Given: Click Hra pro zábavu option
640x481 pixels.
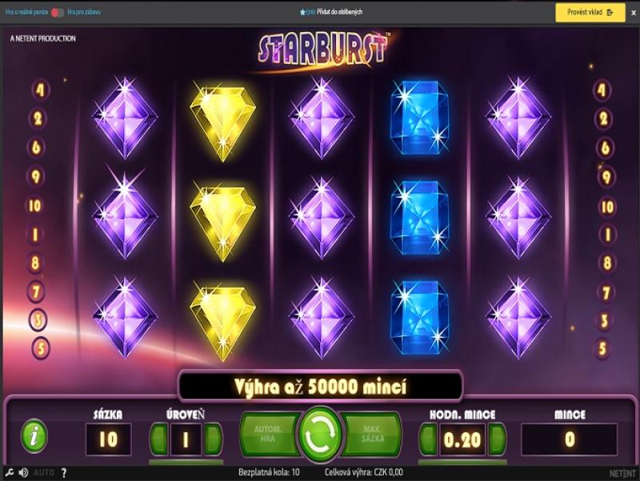Looking at the screenshot, I should click(84, 12).
